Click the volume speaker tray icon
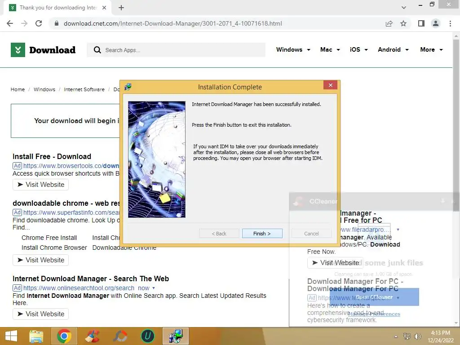 (x=418, y=336)
